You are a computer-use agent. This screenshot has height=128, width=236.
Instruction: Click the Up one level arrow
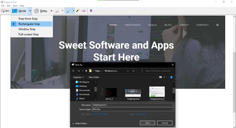(x=86, y=71)
